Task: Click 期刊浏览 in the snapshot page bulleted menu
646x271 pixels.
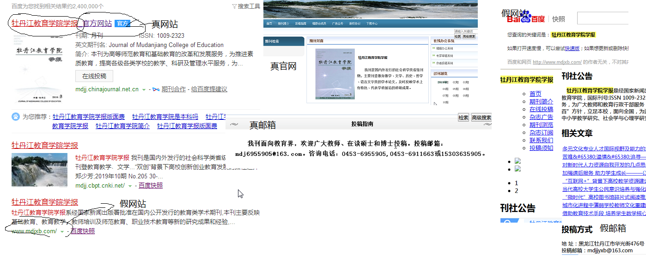Action: [541, 125]
